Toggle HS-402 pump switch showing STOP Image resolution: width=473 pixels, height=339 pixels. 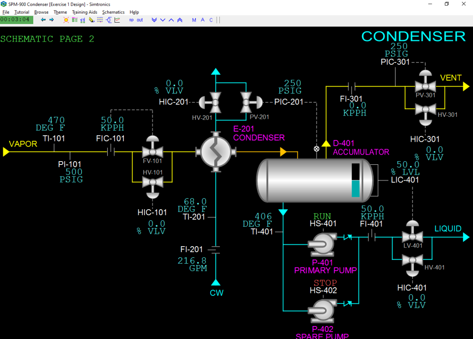(325, 283)
